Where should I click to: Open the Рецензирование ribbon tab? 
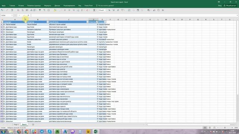pyautogui.click(x=69, y=6)
